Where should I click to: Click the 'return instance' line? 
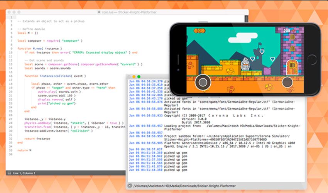point(37,139)
